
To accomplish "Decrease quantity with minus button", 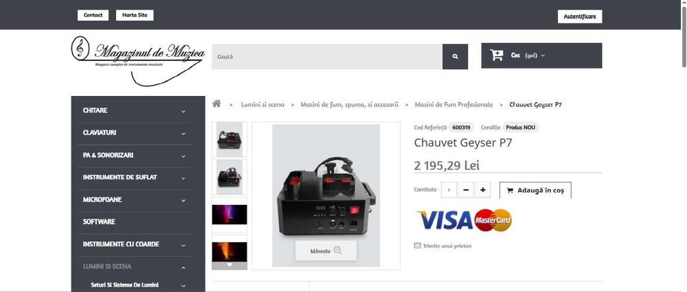I will point(466,190).
